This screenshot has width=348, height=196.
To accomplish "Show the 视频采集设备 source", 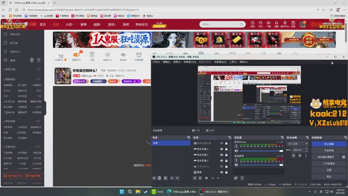I will [x=221, y=143].
